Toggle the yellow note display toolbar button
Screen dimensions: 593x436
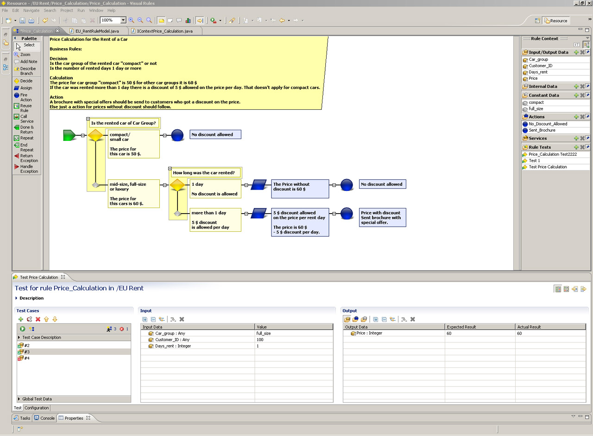pyautogui.click(x=161, y=20)
